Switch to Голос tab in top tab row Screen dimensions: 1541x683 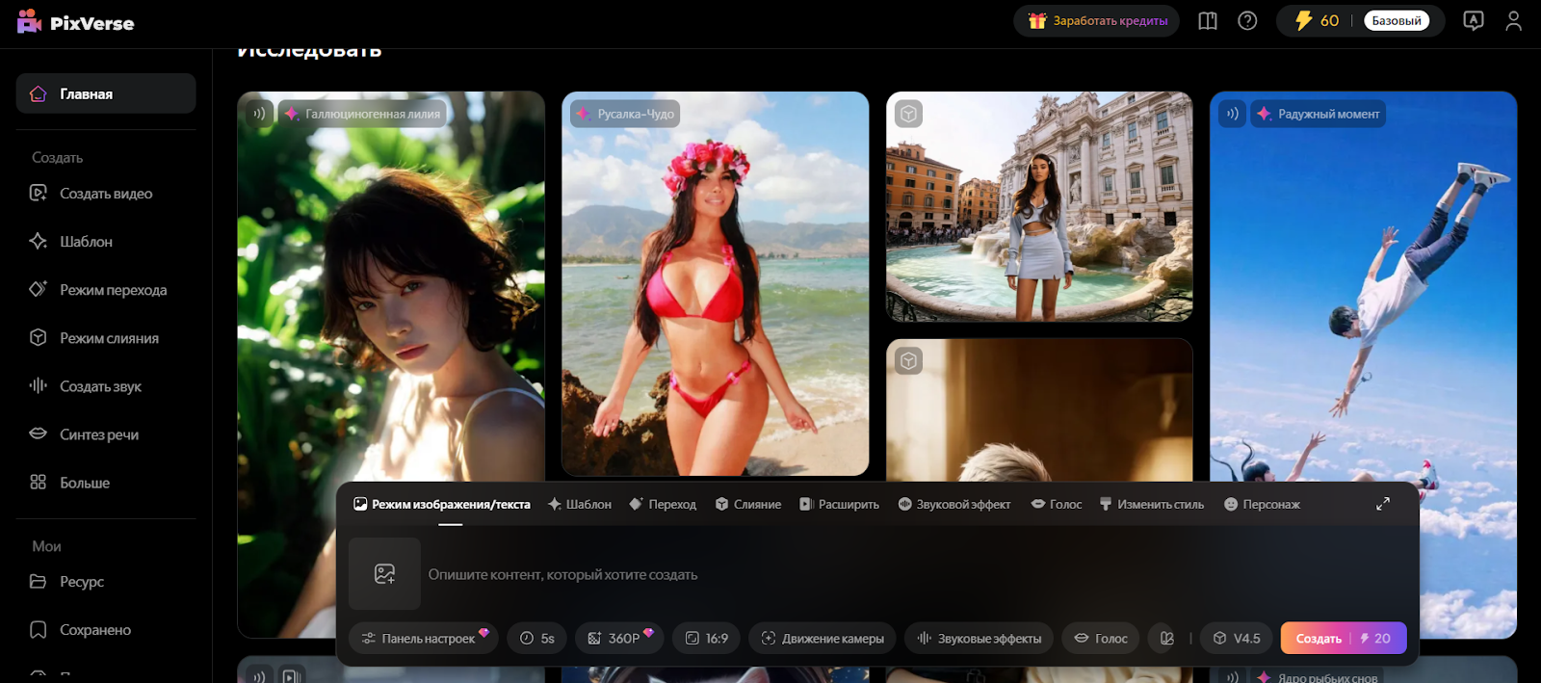[x=1057, y=504]
